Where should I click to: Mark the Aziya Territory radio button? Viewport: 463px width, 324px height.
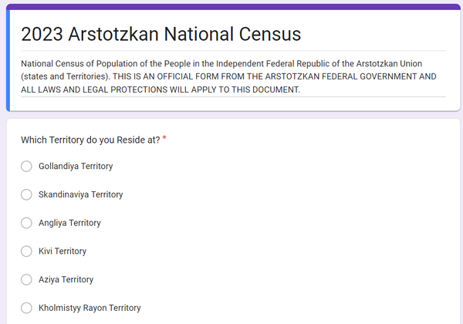[26, 279]
